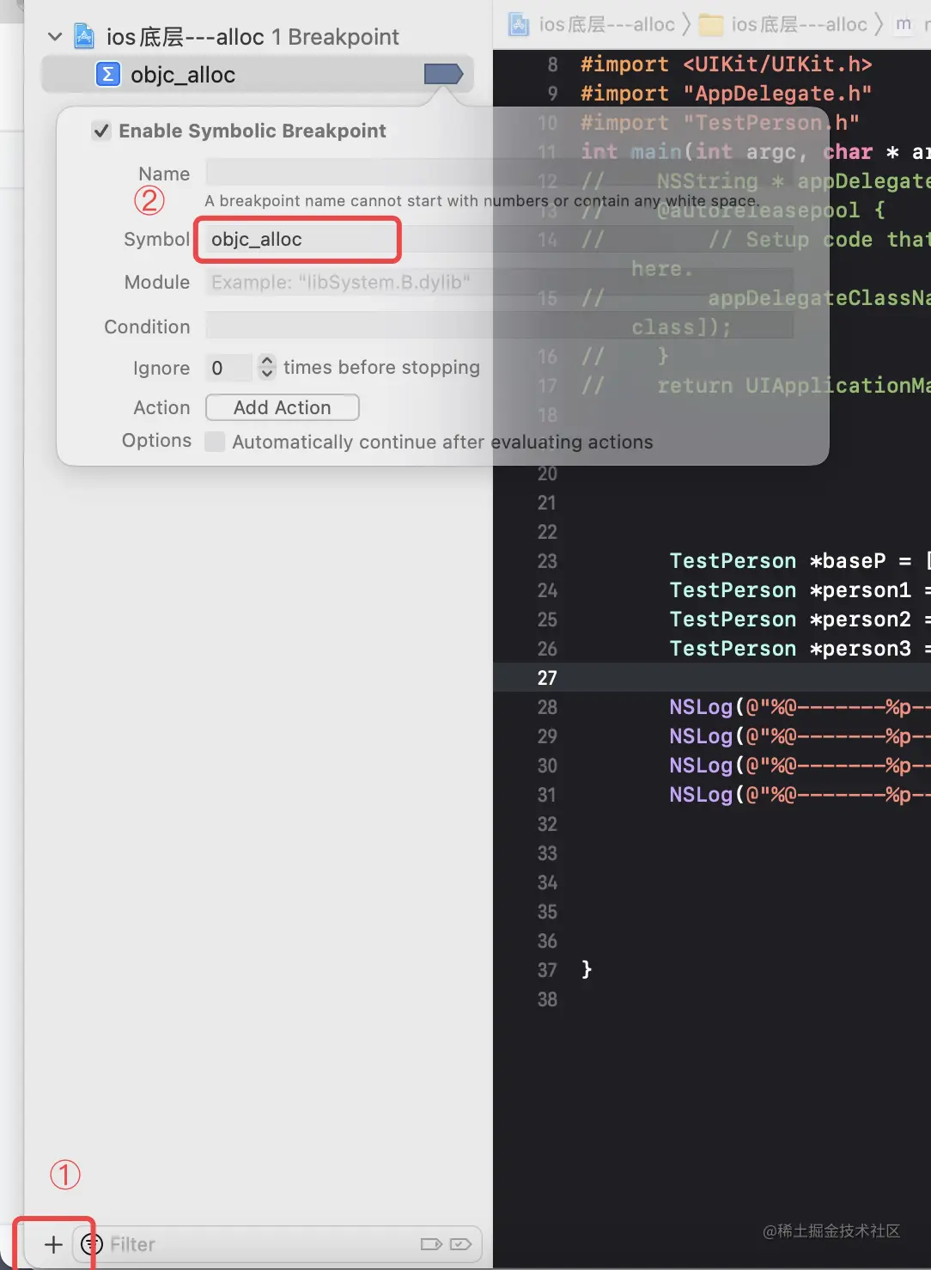Click the TestPerson *person3 code line
This screenshot has height=1270, width=931.
coord(799,649)
